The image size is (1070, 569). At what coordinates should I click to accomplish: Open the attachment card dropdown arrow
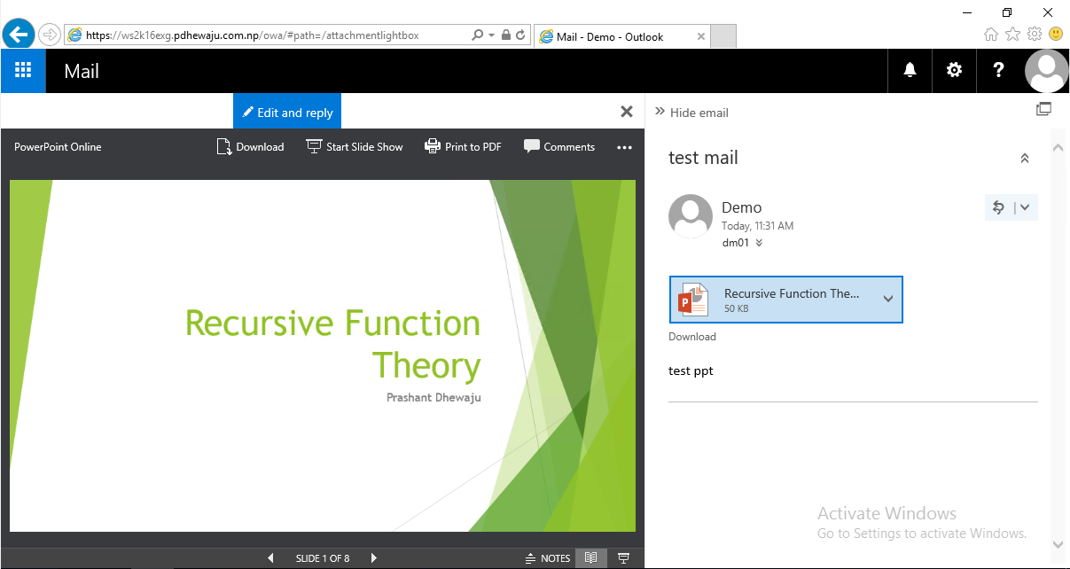pyautogui.click(x=887, y=300)
